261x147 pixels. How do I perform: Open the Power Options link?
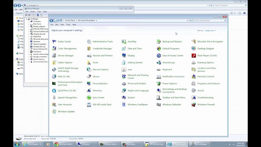tap(170, 83)
